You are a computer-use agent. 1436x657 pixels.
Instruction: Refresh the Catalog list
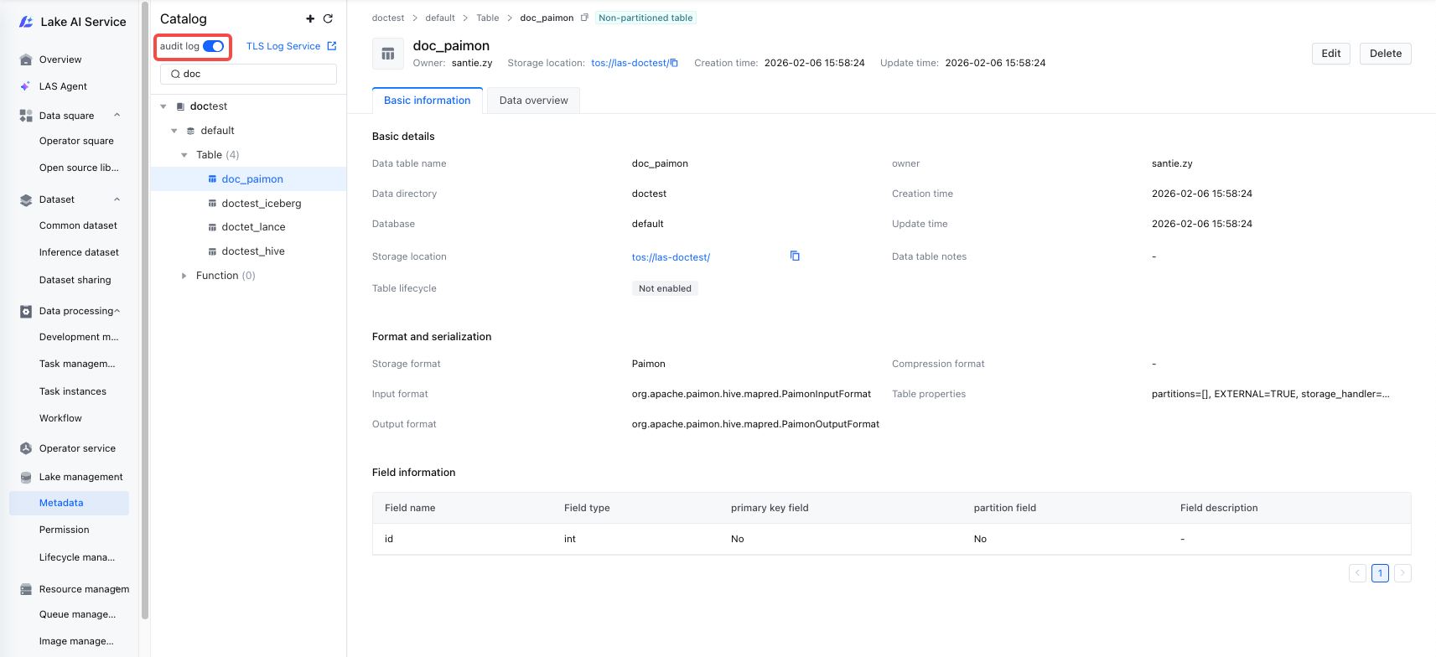click(x=328, y=18)
